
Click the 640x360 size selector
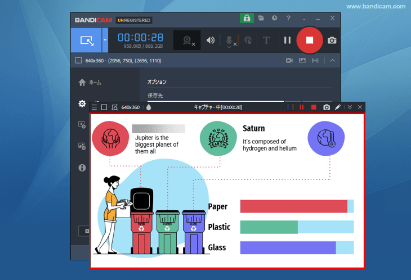click(130, 107)
